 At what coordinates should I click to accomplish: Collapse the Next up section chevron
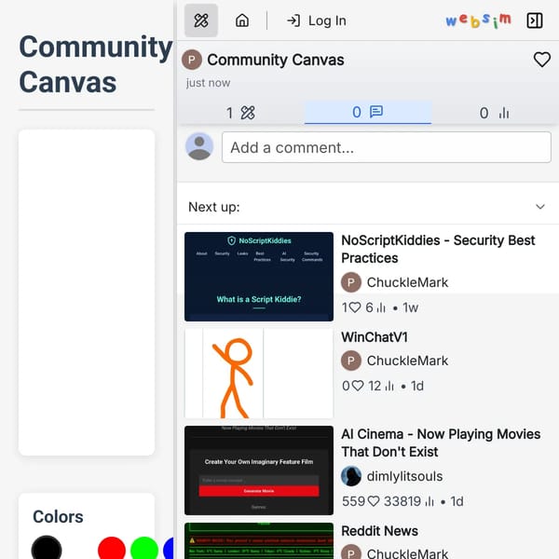click(x=540, y=207)
